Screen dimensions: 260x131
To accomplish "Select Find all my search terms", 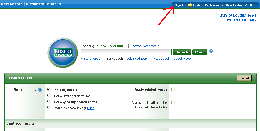I will point(49,95).
